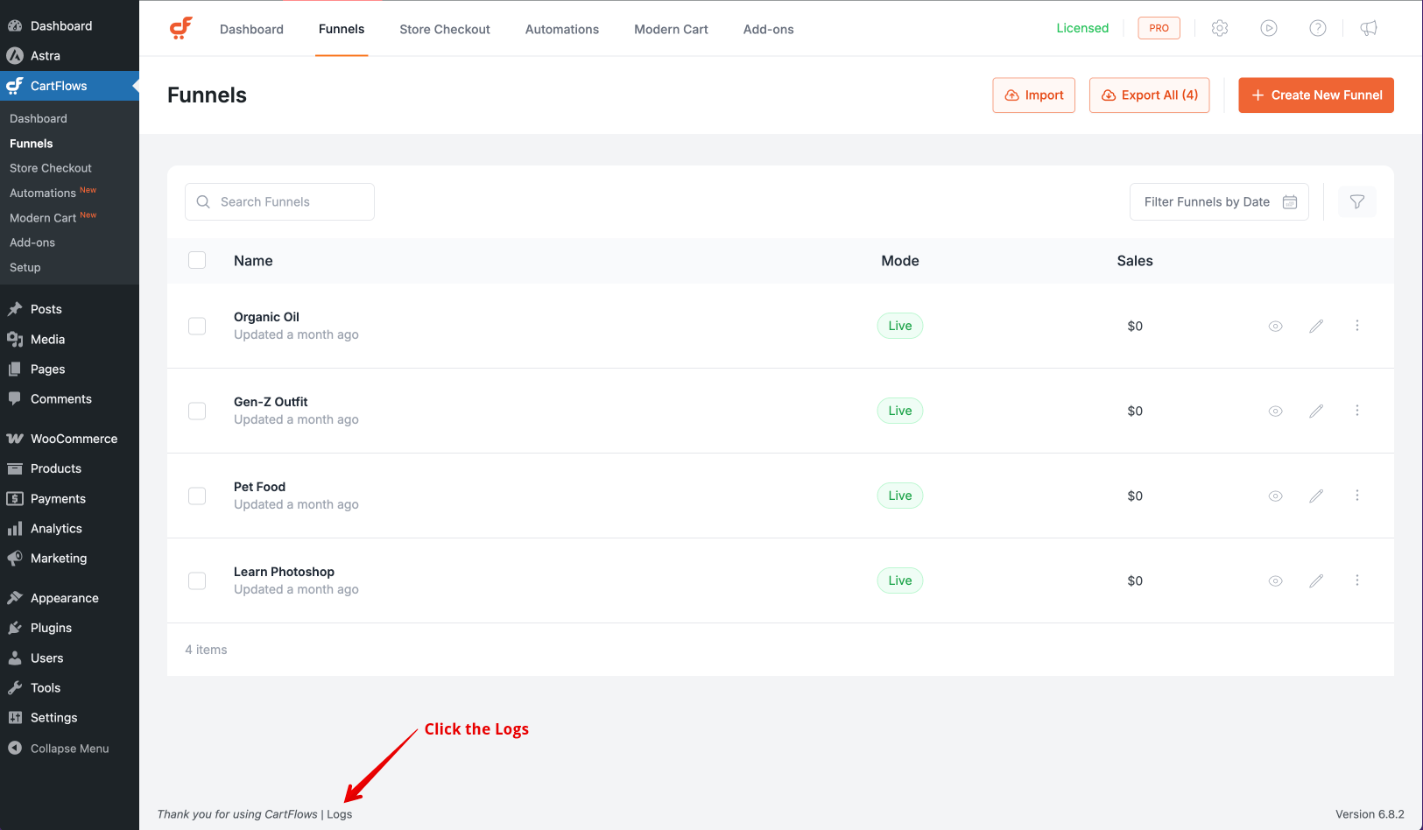Viewport: 1423px width, 830px height.
Task: Open WooCommerce in the sidebar
Action: [x=69, y=439]
